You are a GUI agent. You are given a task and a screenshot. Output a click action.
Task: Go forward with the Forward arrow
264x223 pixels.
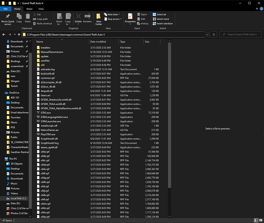10,35
